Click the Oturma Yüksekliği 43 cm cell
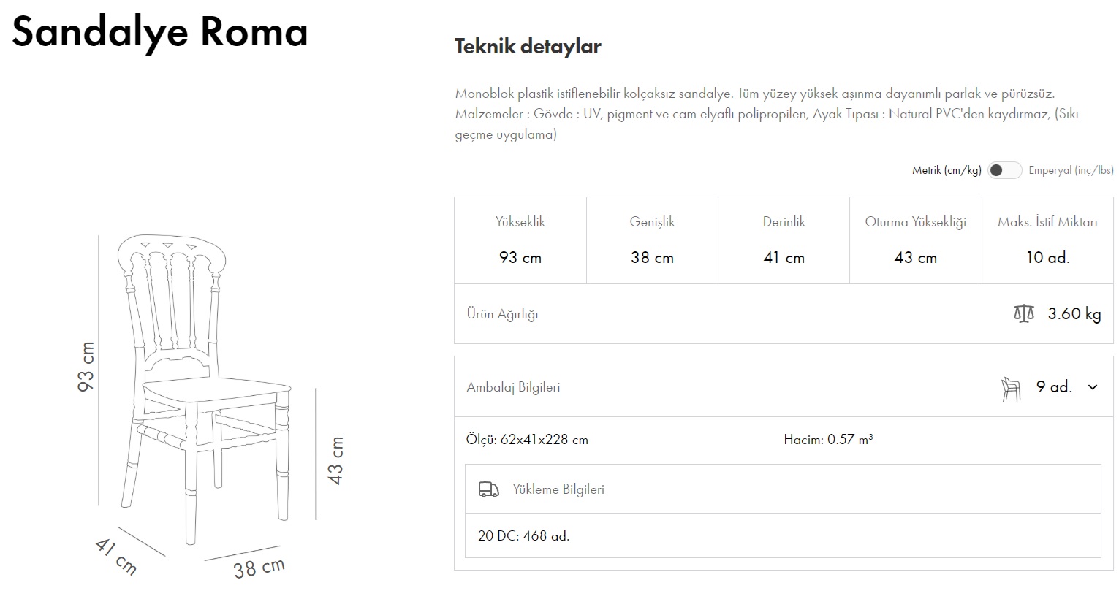 pyautogui.click(x=915, y=240)
